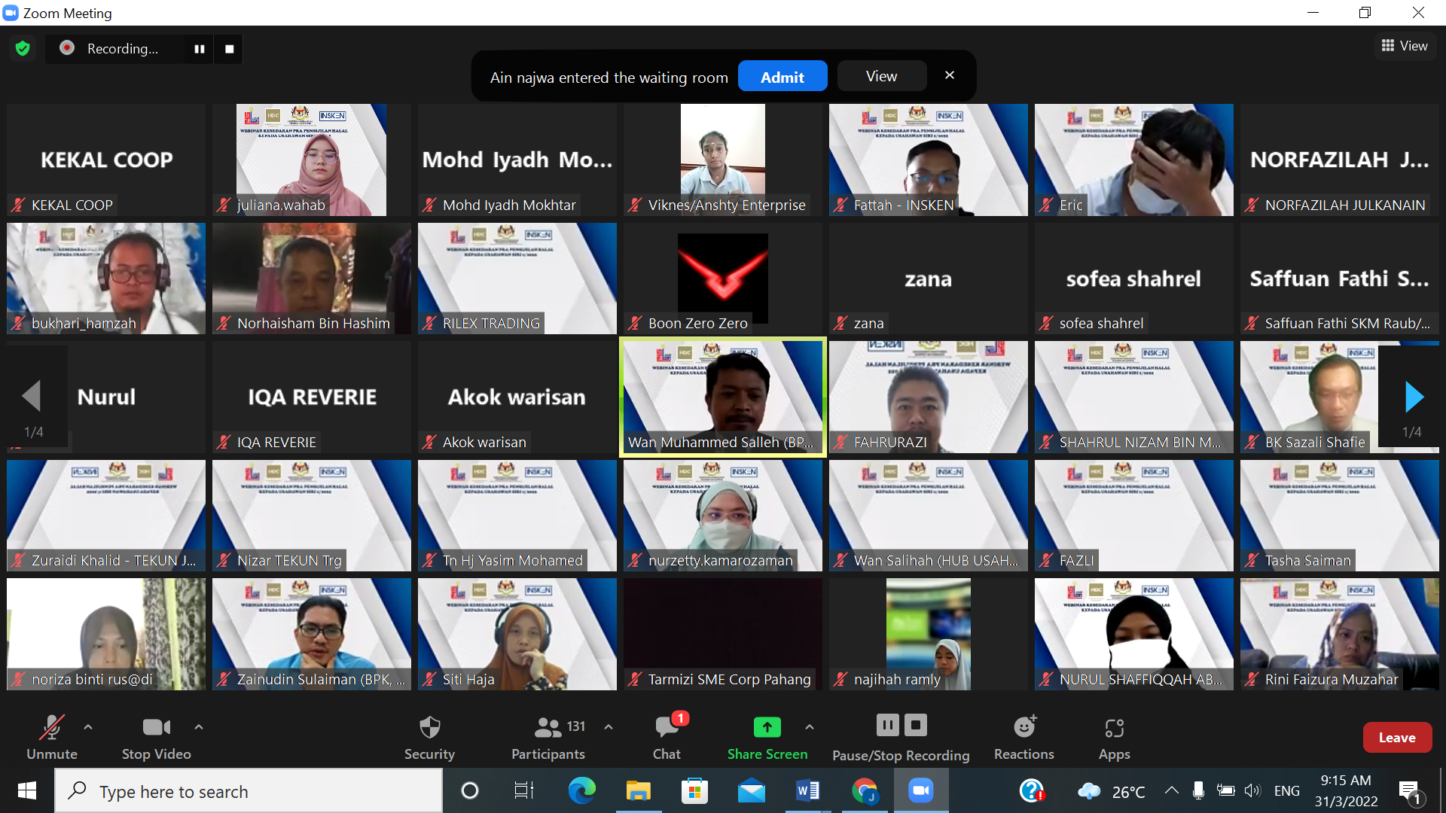Open the Reactions menu
This screenshot has width=1446, height=813.
pos(1023,737)
